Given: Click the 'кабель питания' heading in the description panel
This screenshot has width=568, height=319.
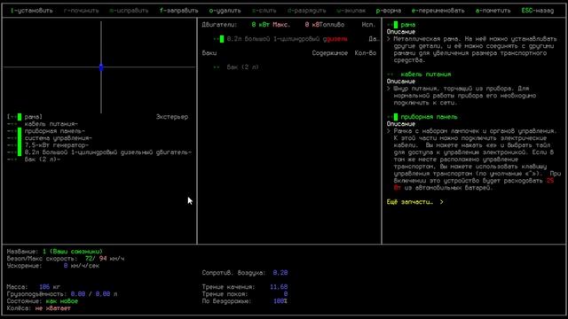Looking at the screenshot, I should (x=426, y=74).
